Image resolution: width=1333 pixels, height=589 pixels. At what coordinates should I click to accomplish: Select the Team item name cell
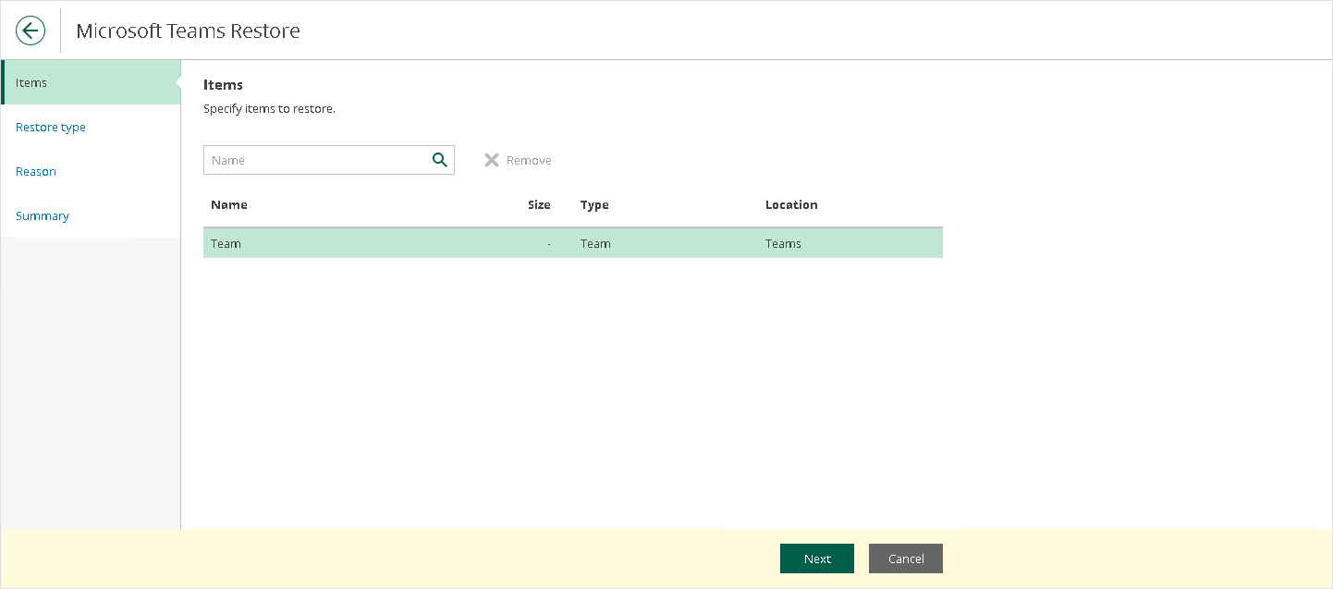(226, 244)
